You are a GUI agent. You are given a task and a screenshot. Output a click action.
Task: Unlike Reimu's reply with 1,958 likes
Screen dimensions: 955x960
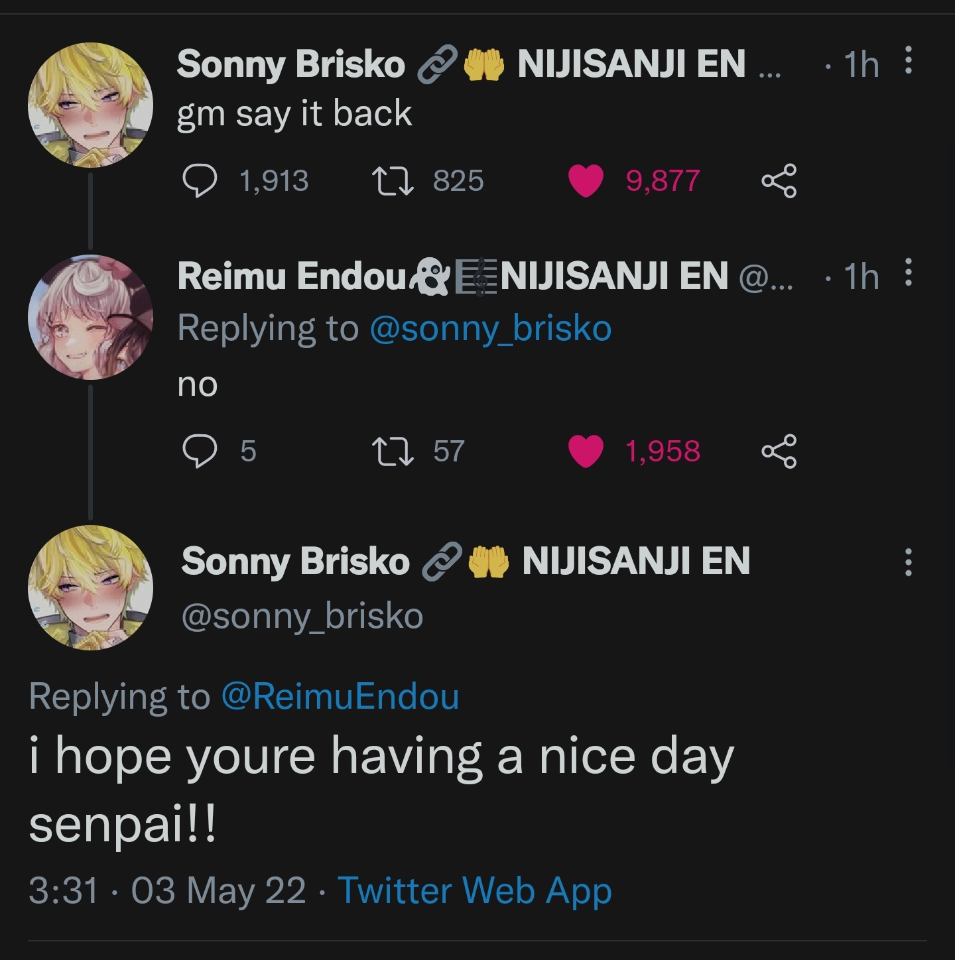pyautogui.click(x=586, y=451)
